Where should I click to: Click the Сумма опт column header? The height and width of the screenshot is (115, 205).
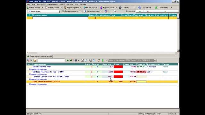130,64
